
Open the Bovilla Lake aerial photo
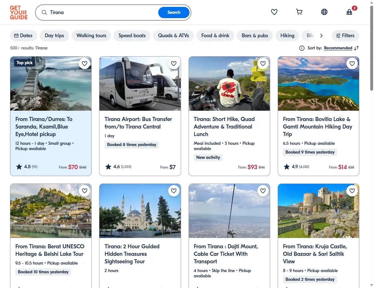click(318, 83)
